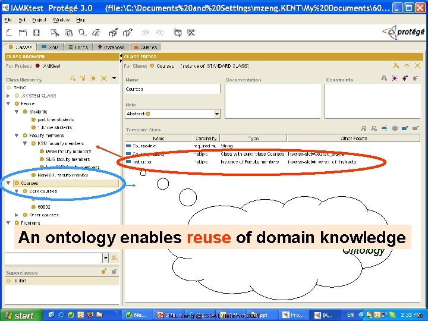428x321 pixels.
Task: Click Create Class icon in Class Hierarchy header
Action: pos(93,78)
